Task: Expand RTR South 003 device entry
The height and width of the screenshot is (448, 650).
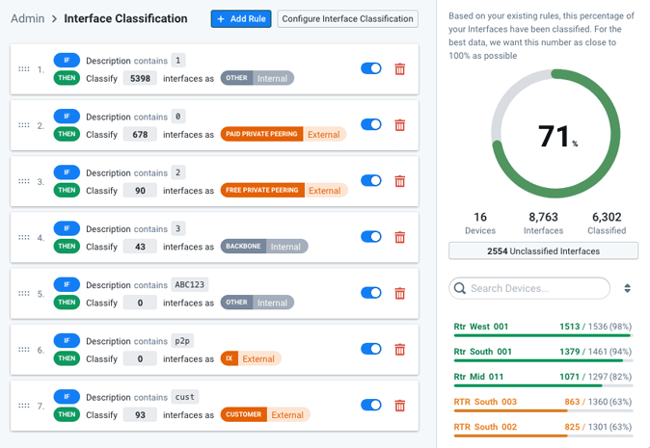Action: click(485, 402)
